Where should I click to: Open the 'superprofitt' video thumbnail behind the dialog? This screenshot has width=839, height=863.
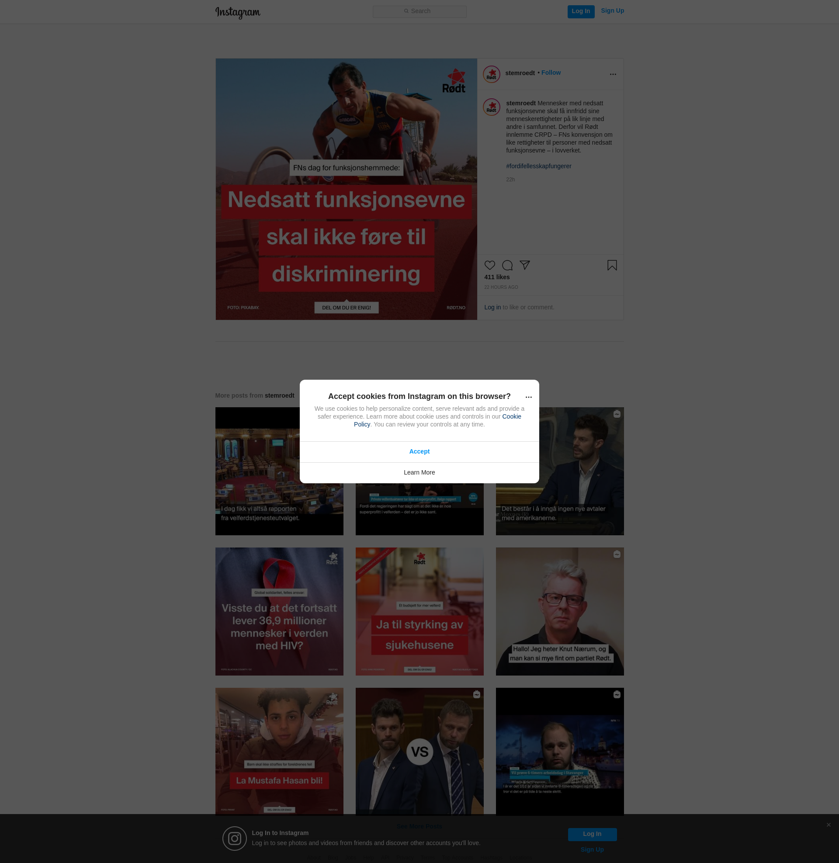(419, 509)
